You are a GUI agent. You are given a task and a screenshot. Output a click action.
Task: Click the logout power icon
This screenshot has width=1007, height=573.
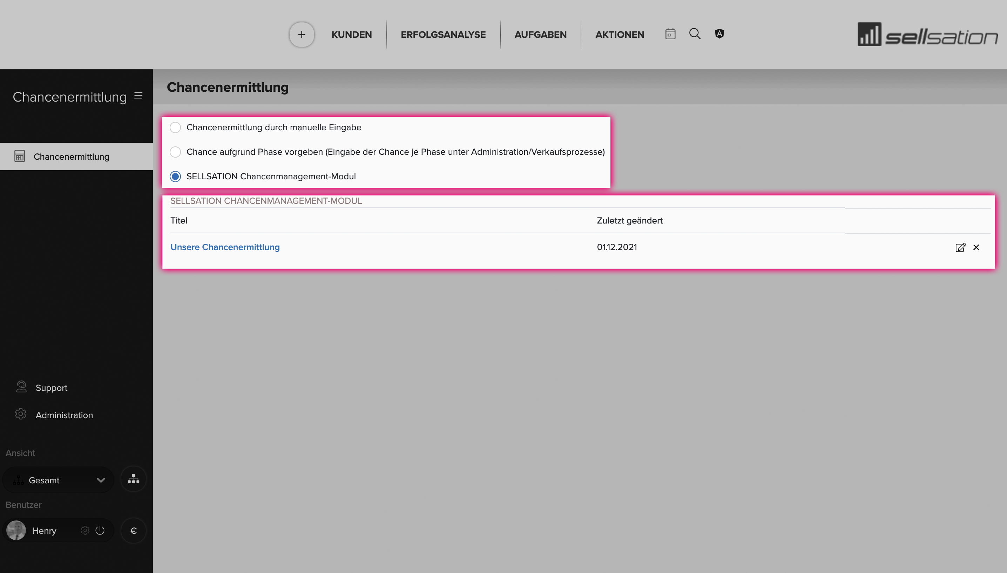point(100,531)
